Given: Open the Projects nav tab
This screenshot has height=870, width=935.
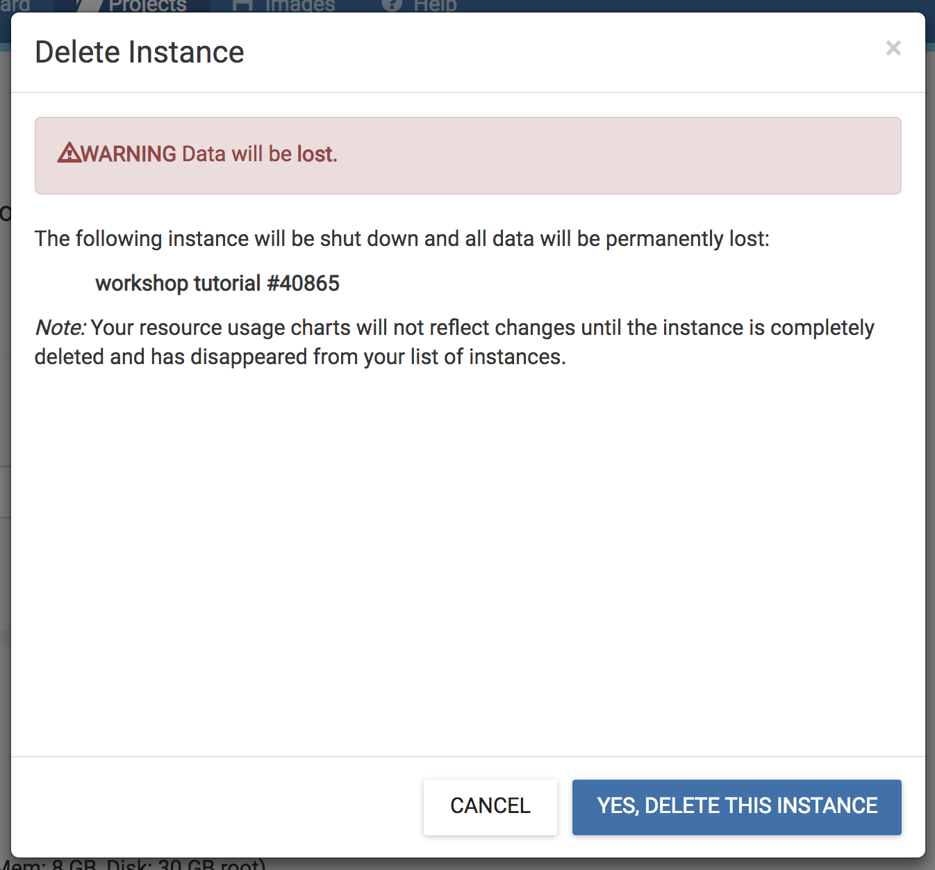Looking at the screenshot, I should click(x=132, y=6).
